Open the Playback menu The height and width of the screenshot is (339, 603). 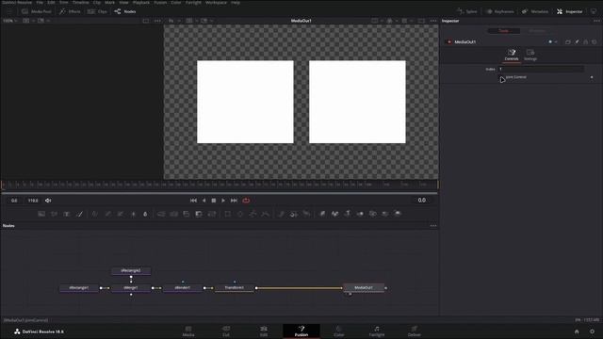pos(141,2)
